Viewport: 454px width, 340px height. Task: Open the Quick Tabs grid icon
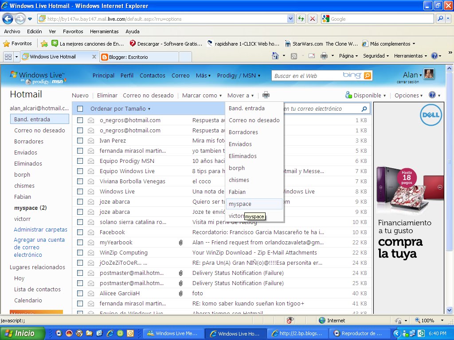tap(8, 57)
